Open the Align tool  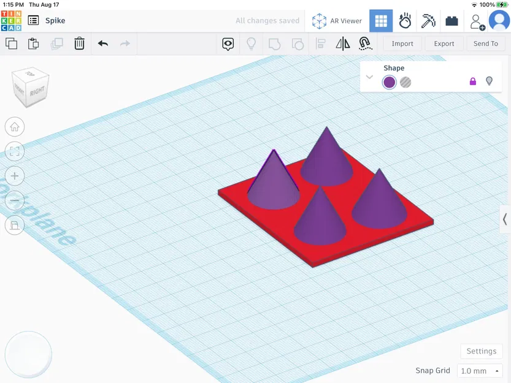click(x=320, y=44)
